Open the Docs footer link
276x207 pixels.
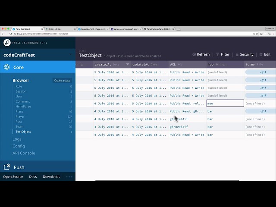33,177
